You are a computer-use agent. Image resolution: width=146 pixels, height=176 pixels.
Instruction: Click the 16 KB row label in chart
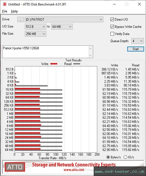tap(9, 90)
